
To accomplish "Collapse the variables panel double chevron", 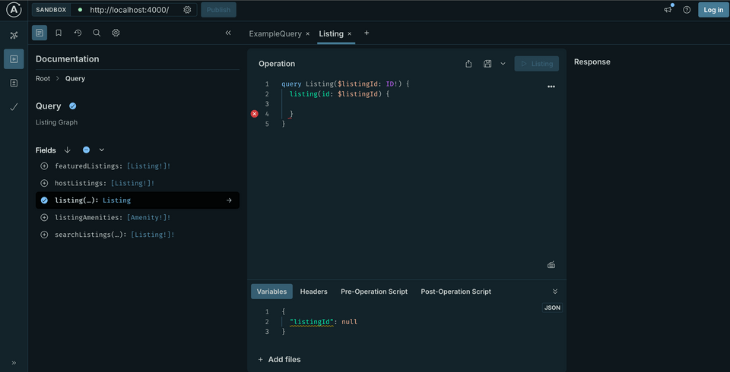I will click(555, 292).
